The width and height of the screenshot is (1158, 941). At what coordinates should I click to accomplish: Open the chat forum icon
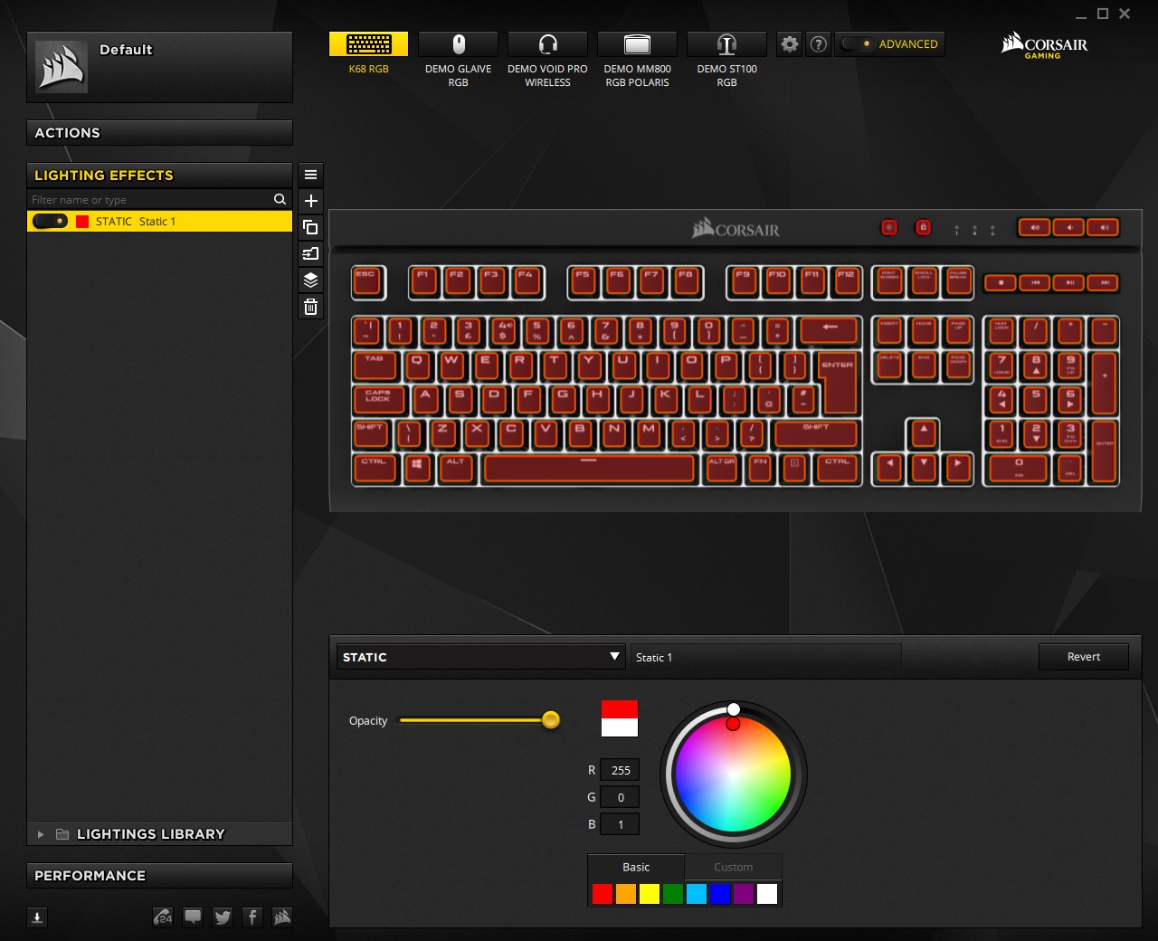pyautogui.click(x=193, y=917)
